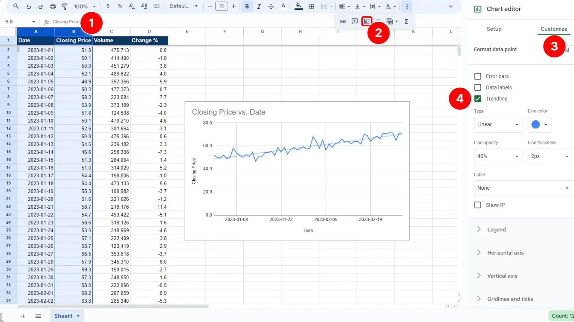Increase decimal places
Viewport: 574px width, 322px height.
click(x=144, y=6)
